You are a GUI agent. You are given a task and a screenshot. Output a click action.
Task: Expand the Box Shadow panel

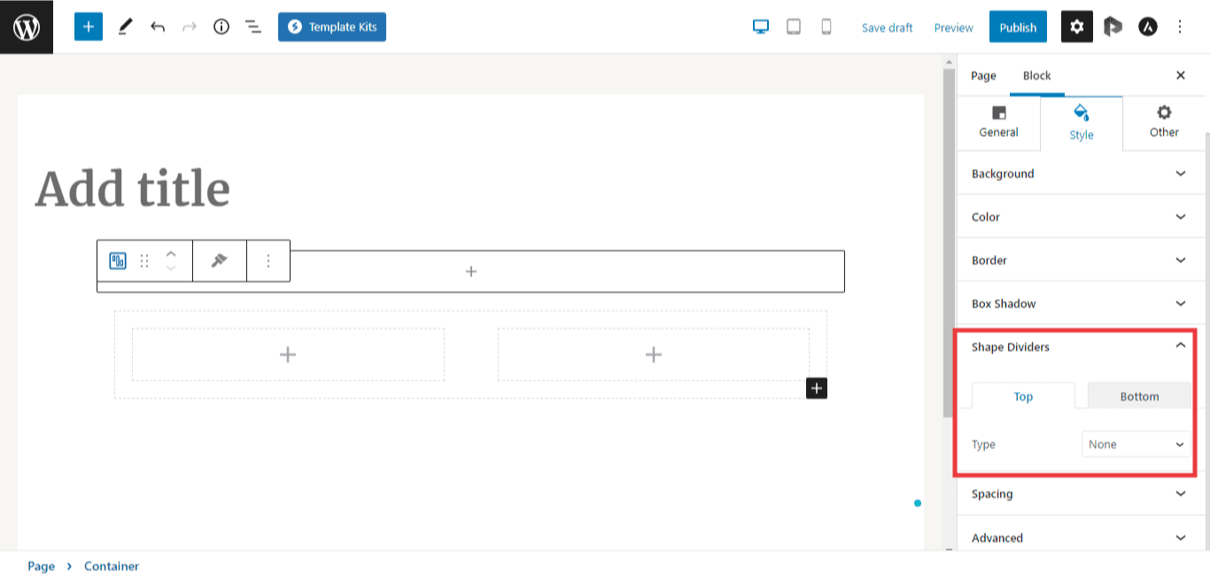coord(1081,303)
